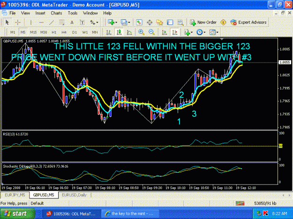
Task: Open the Strategy Tester icon
Action: point(180,22)
